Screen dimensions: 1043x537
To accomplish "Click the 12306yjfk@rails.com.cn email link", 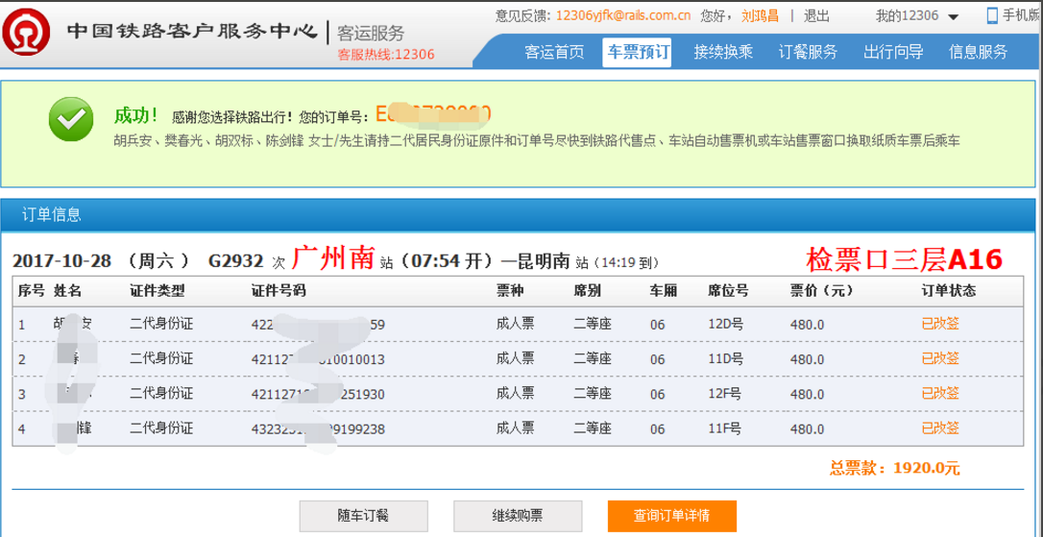I will point(623,16).
